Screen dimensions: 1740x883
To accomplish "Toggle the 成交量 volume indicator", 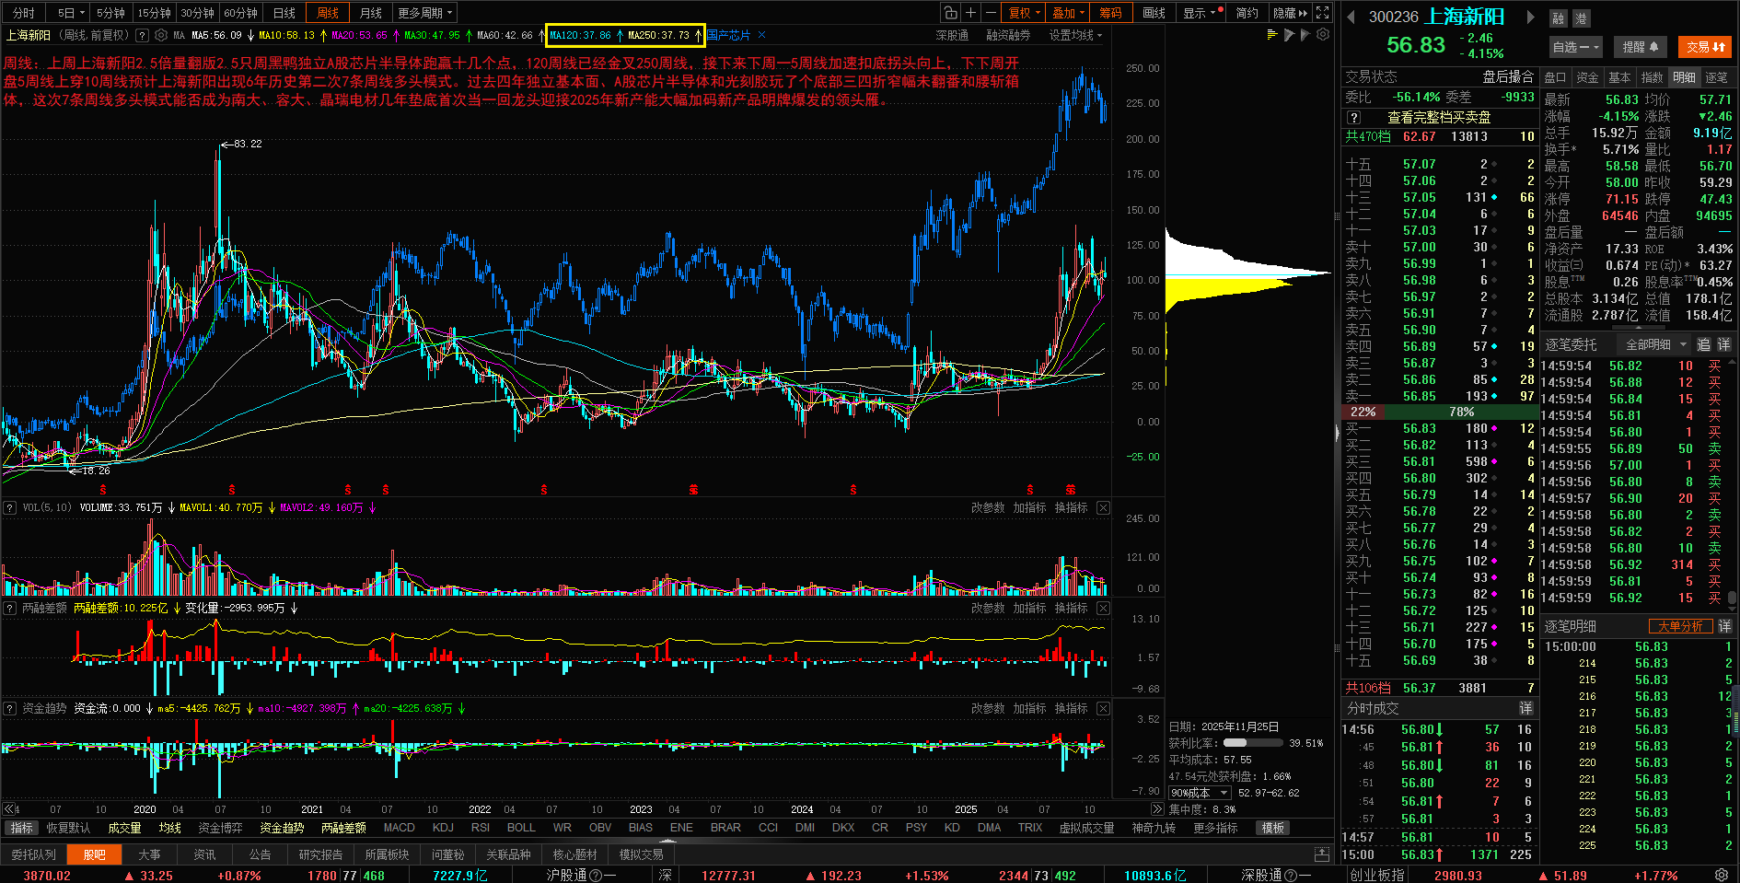I will coord(124,828).
